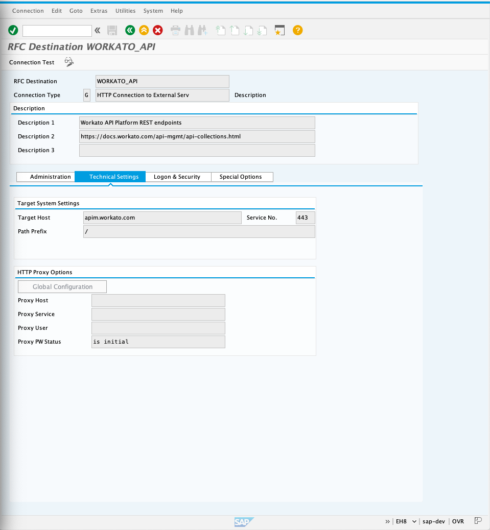Collapse command field with double chevron
The image size is (490, 530).
98,31
